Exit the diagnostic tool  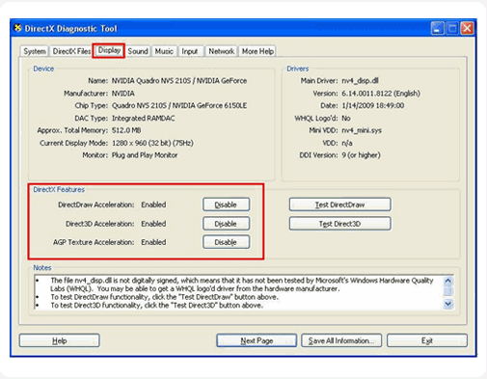(427, 340)
